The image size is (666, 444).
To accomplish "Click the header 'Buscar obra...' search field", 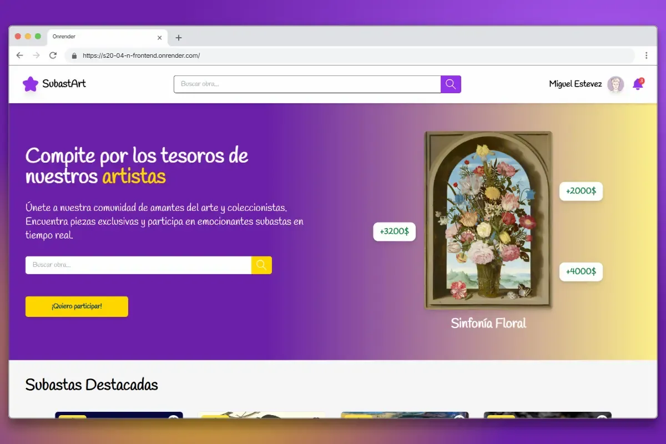I will [x=307, y=84].
